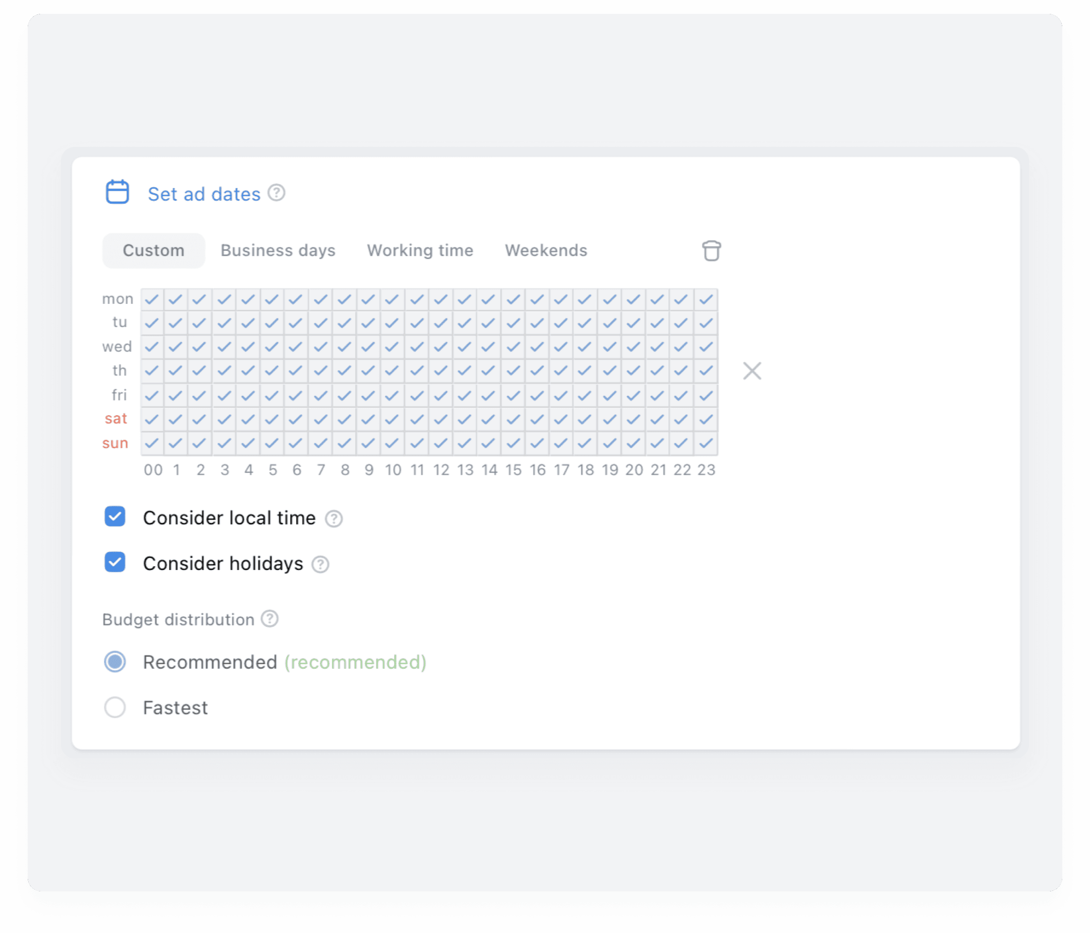Click the 12 hour column label
This screenshot has height=933, width=1090.
441,470
